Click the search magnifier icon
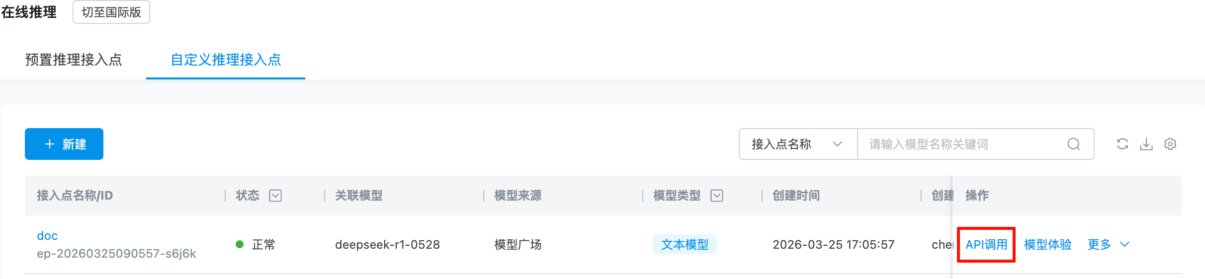This screenshot has width=1205, height=279. [x=1074, y=144]
